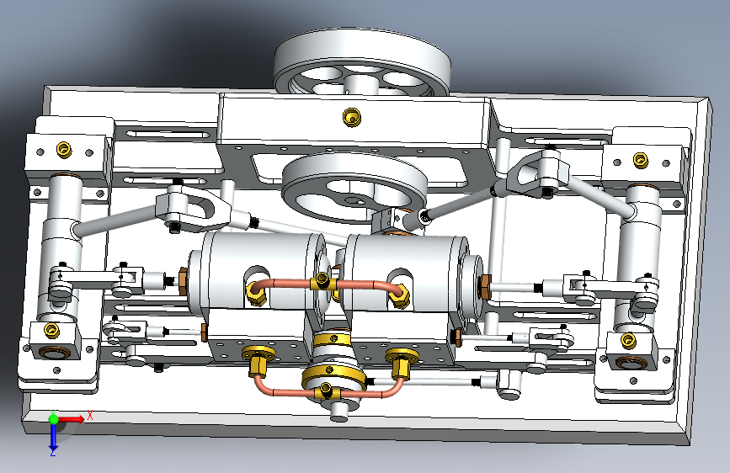Pick the hex nut on the left cylinder end
The height and width of the screenshot is (473, 730).
coord(183,281)
